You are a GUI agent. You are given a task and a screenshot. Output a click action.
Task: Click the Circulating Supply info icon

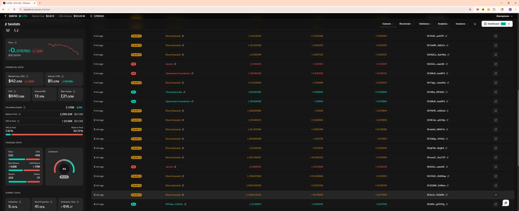(24, 107)
